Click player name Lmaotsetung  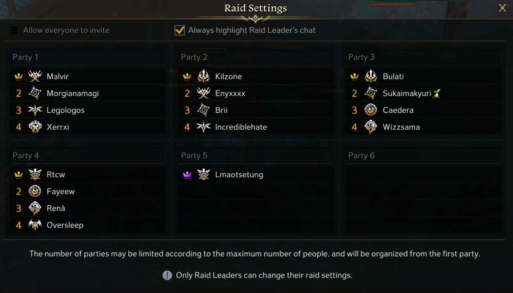(x=239, y=175)
